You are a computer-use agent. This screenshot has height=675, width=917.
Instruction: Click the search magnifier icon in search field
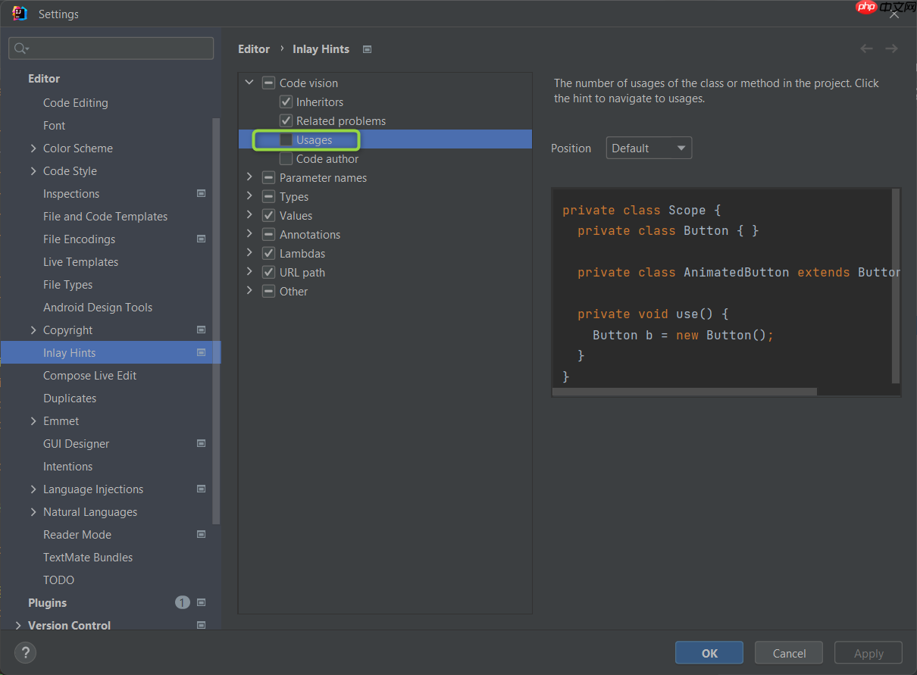21,48
